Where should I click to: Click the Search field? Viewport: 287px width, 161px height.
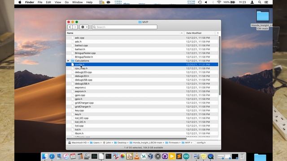[x=125, y=27]
